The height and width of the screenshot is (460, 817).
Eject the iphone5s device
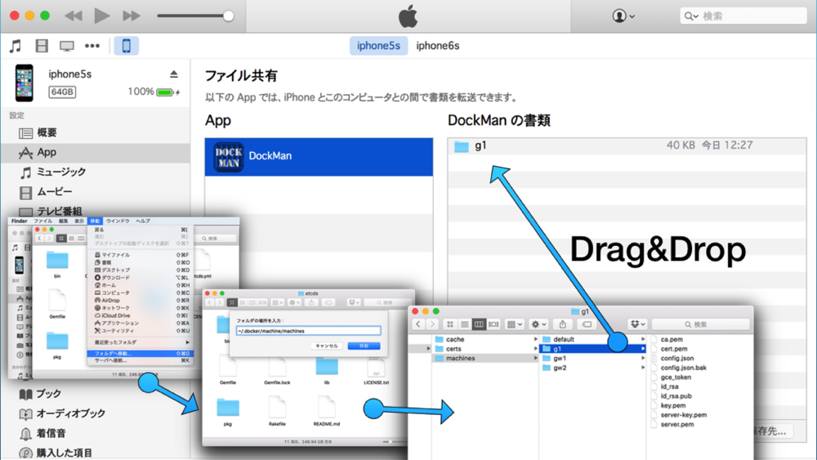[173, 74]
